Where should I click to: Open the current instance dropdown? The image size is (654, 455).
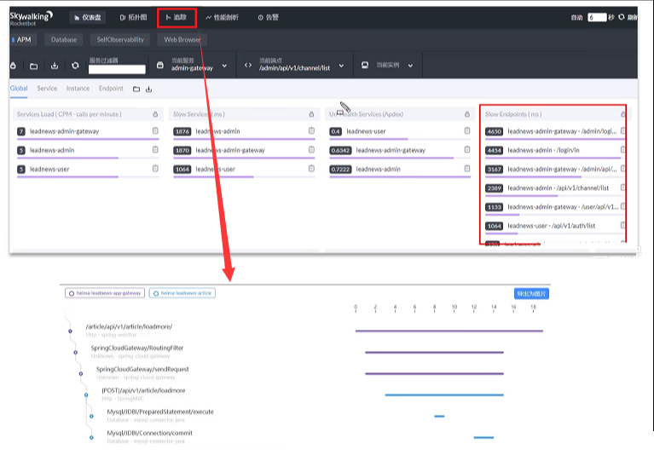[x=410, y=66]
